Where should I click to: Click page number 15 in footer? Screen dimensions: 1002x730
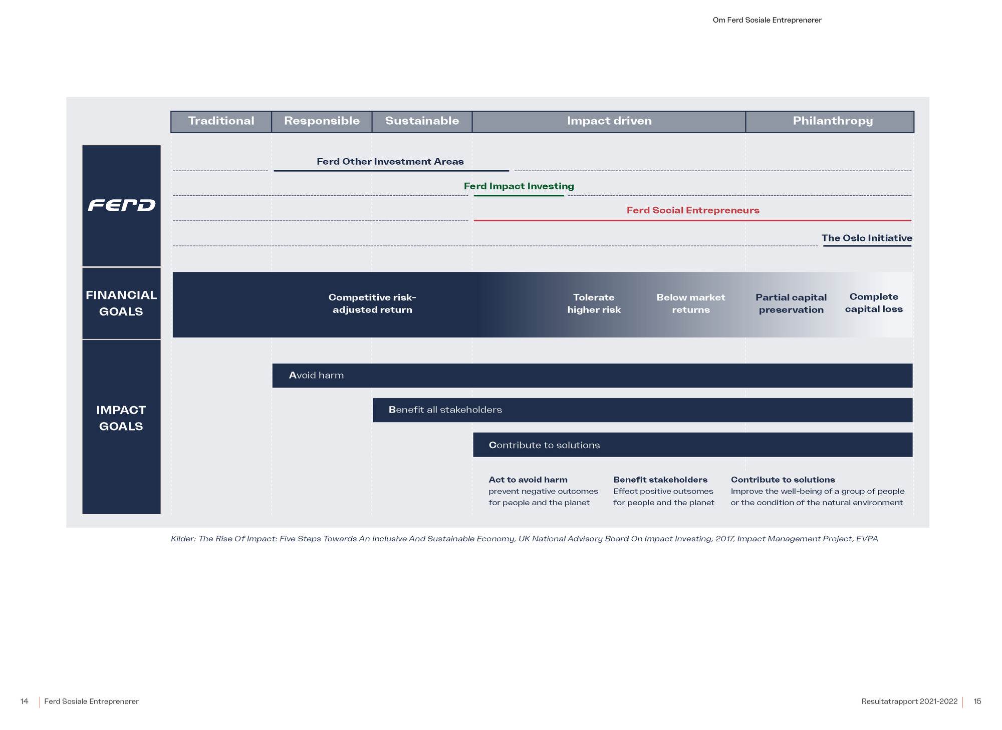tap(977, 701)
